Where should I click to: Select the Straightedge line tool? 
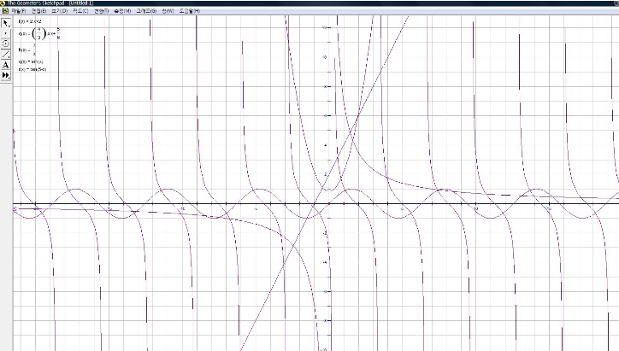tap(5, 55)
